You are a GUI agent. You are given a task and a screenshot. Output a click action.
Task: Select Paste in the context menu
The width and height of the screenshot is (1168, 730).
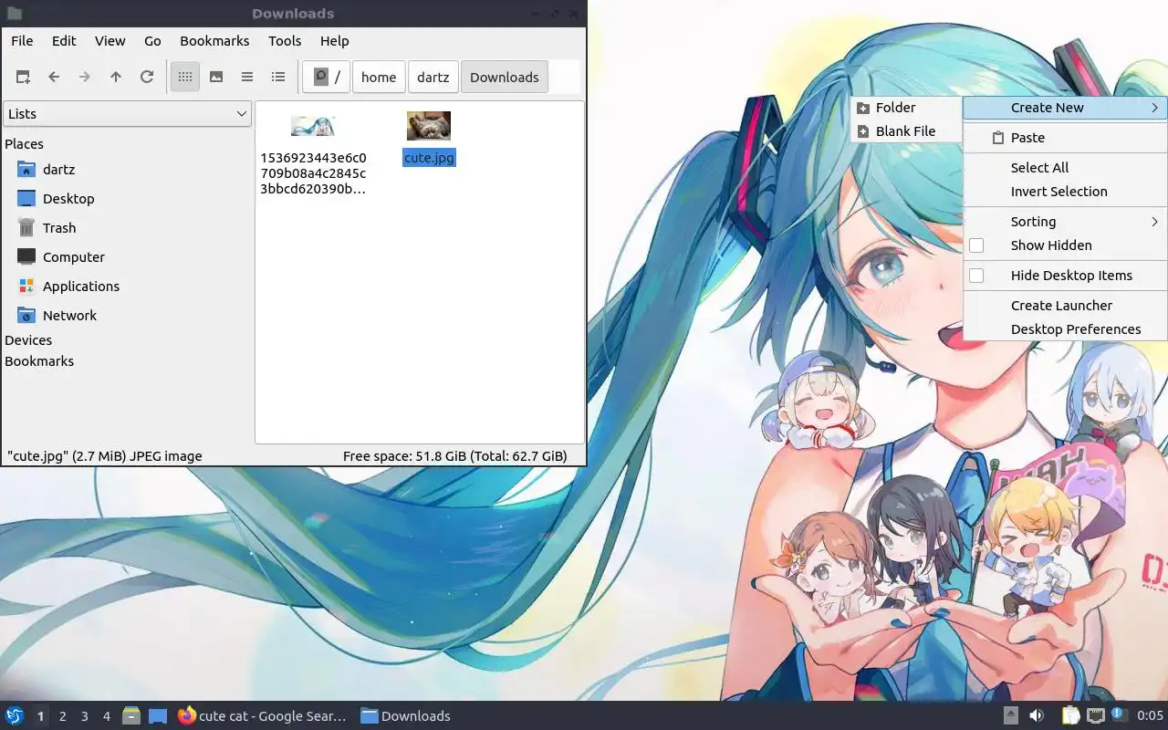pos(1065,138)
